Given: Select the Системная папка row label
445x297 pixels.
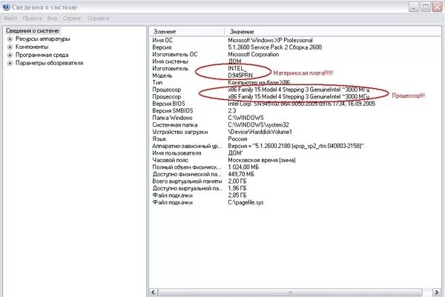Looking at the screenshot, I should point(175,125).
